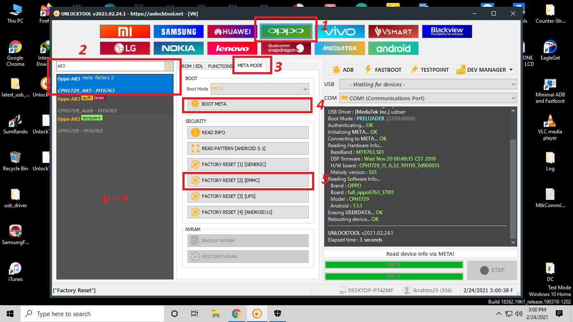Viewport: 573px width, 322px height.
Task: Open the Windows Start menu
Action: pyautogui.click(x=10, y=314)
